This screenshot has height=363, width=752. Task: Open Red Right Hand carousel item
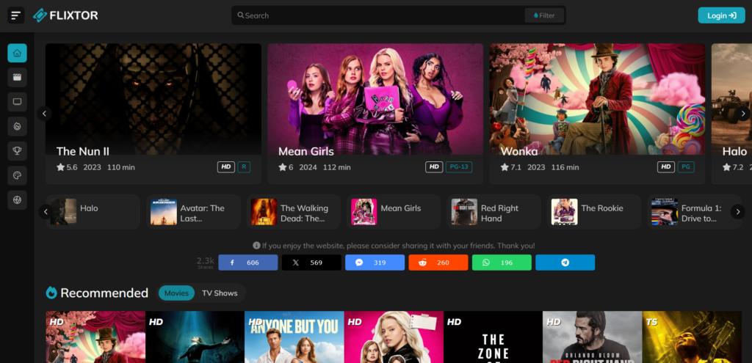[494, 212]
